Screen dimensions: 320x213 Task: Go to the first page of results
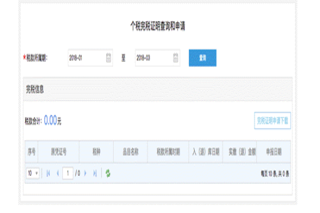[48, 173]
